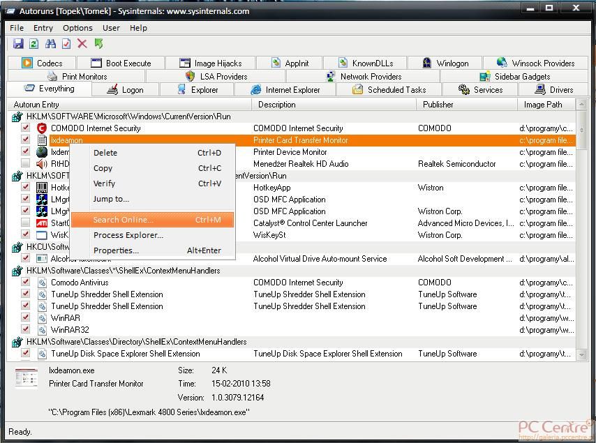The image size is (596, 443).
Task: Click the red X Delete toolbar icon
Action: pos(82,44)
